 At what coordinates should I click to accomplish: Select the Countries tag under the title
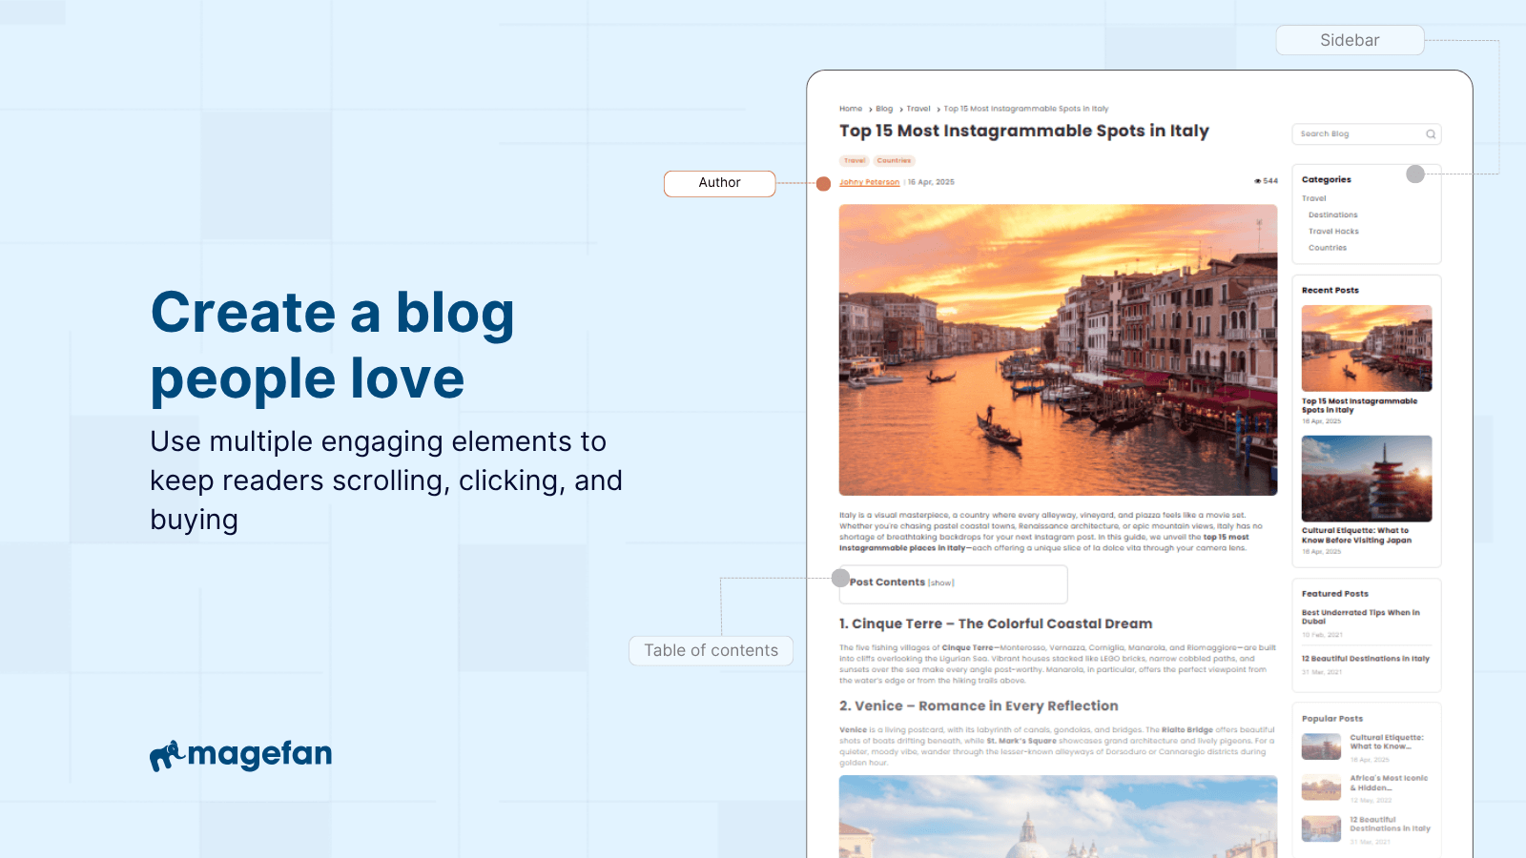pos(894,161)
